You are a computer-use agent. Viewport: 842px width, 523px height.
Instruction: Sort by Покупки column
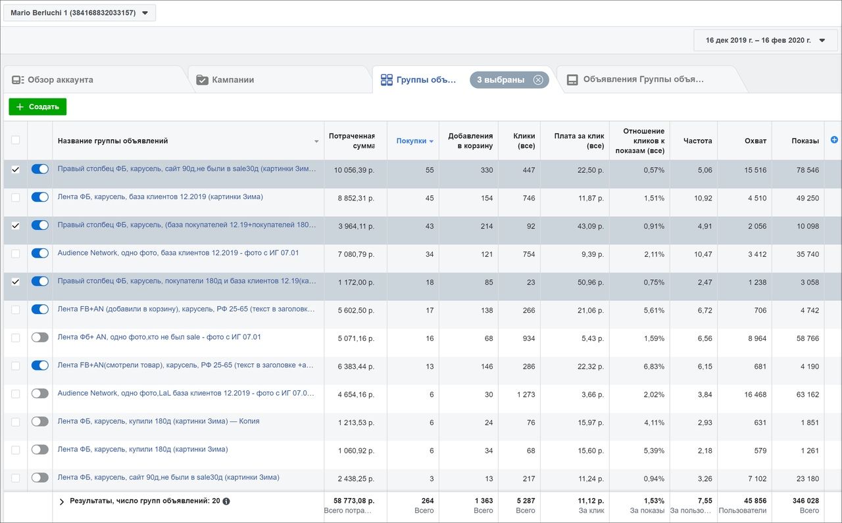click(414, 141)
